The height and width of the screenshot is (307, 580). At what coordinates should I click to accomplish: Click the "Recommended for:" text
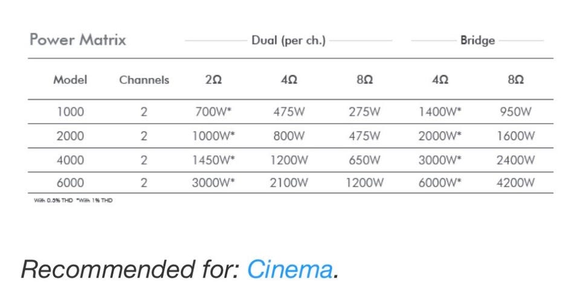130,270
